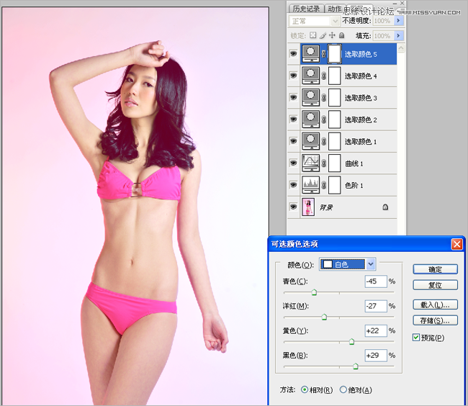Toggle lock transparent pixels icon
The height and width of the screenshot is (406, 468).
tap(312, 35)
